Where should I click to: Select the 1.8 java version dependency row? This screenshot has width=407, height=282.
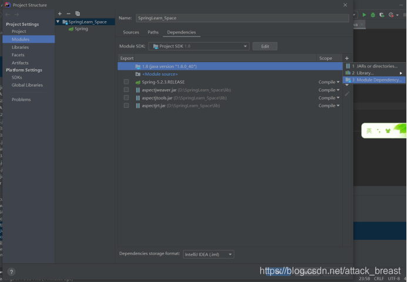pyautogui.click(x=230, y=66)
